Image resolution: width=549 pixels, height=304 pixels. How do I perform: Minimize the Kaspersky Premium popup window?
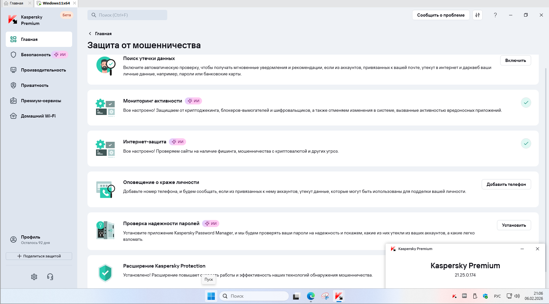point(522,249)
